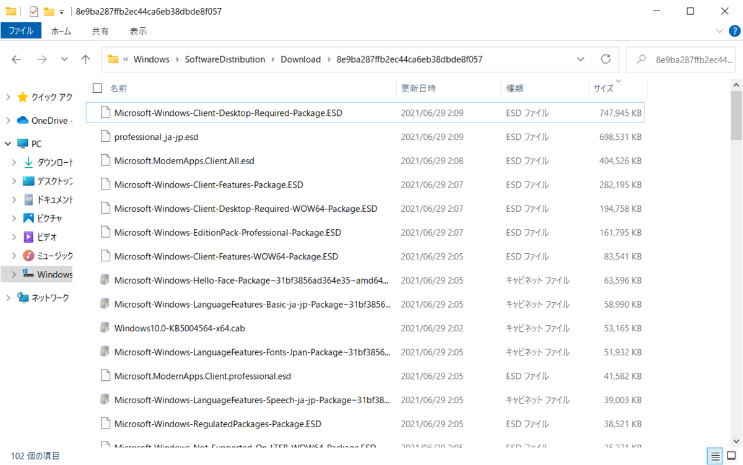Open Explorer help question mark
Screen dimensions: 743x465
click(x=734, y=31)
